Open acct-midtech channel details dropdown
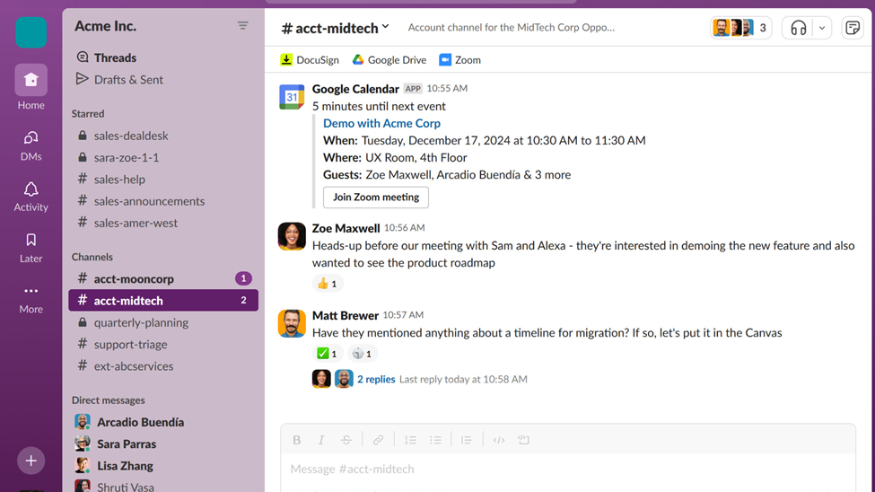 click(x=336, y=28)
